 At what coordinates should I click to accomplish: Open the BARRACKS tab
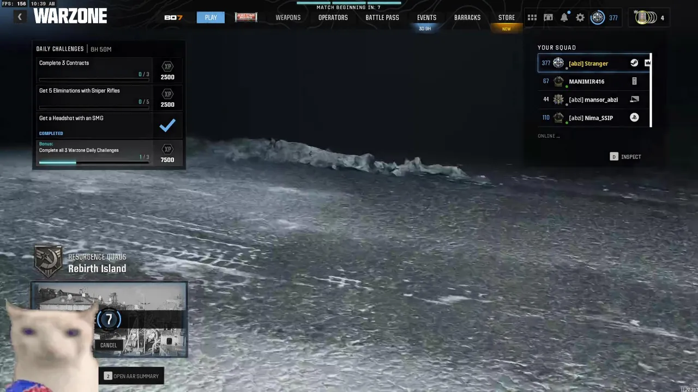click(467, 17)
